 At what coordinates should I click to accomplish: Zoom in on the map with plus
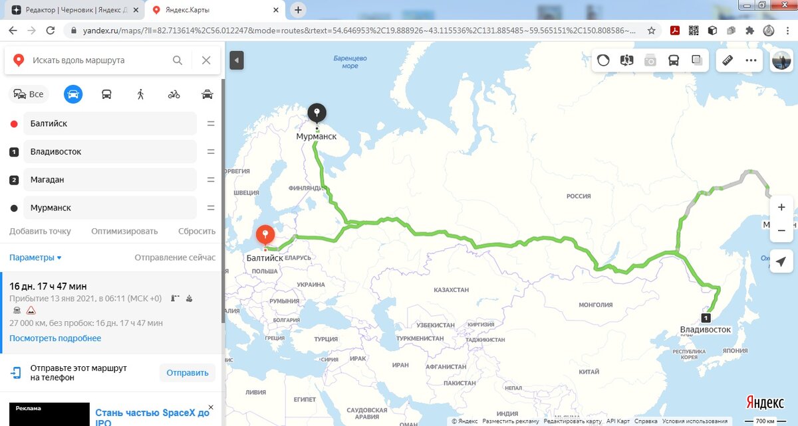[781, 208]
